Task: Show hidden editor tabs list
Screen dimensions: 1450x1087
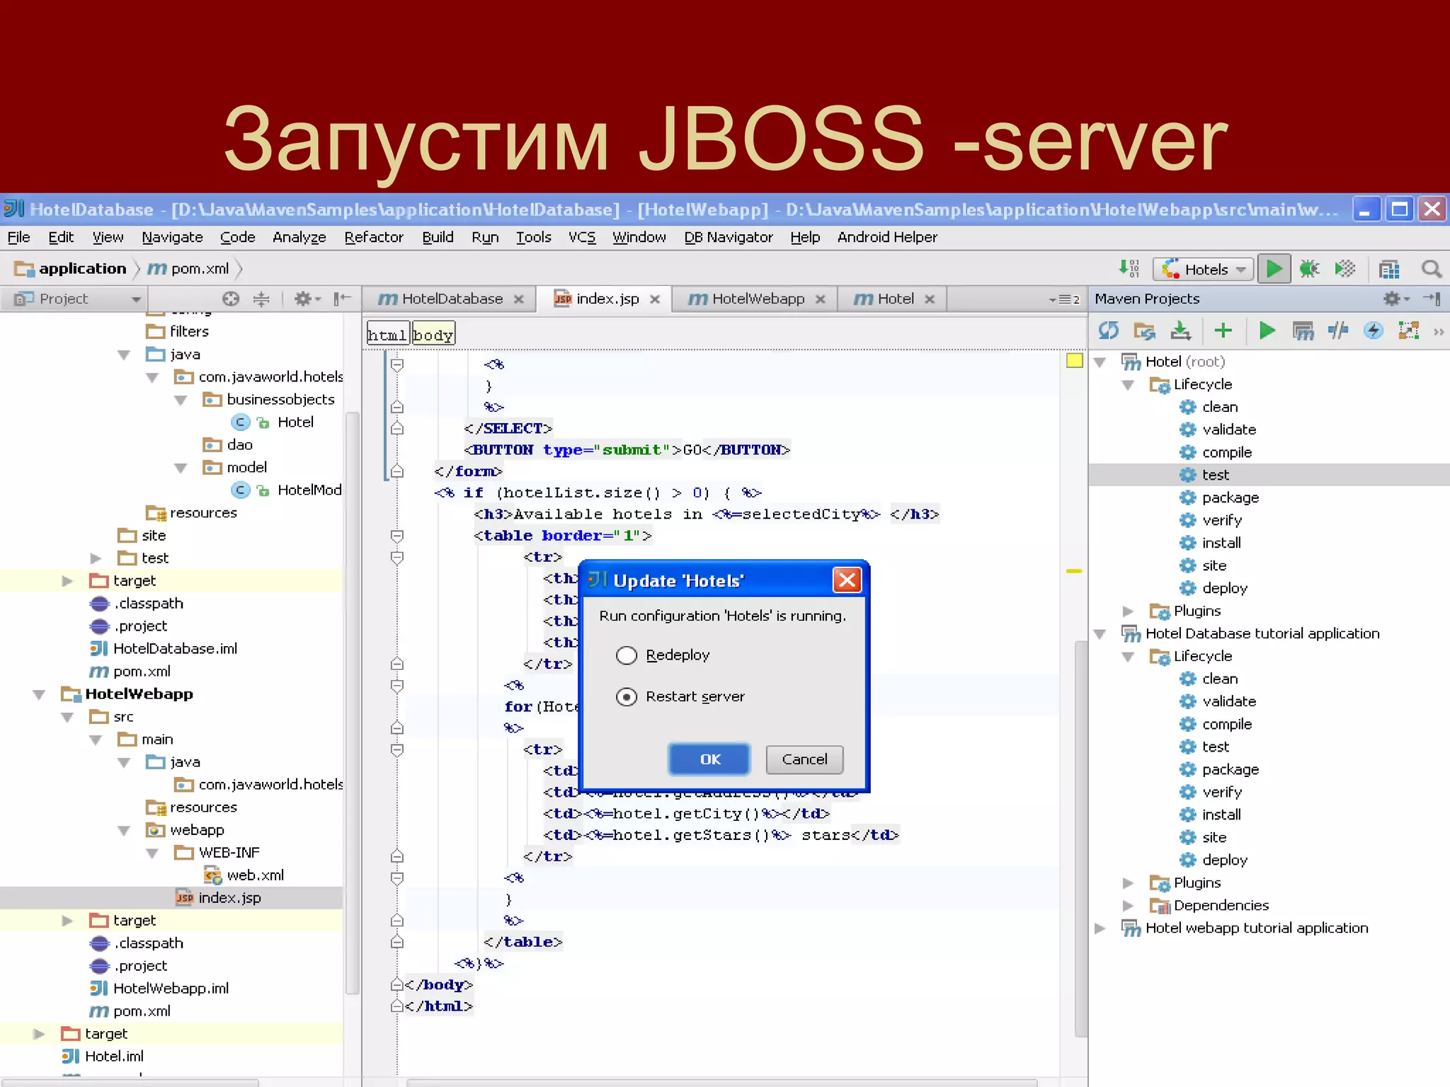Action: [1065, 299]
